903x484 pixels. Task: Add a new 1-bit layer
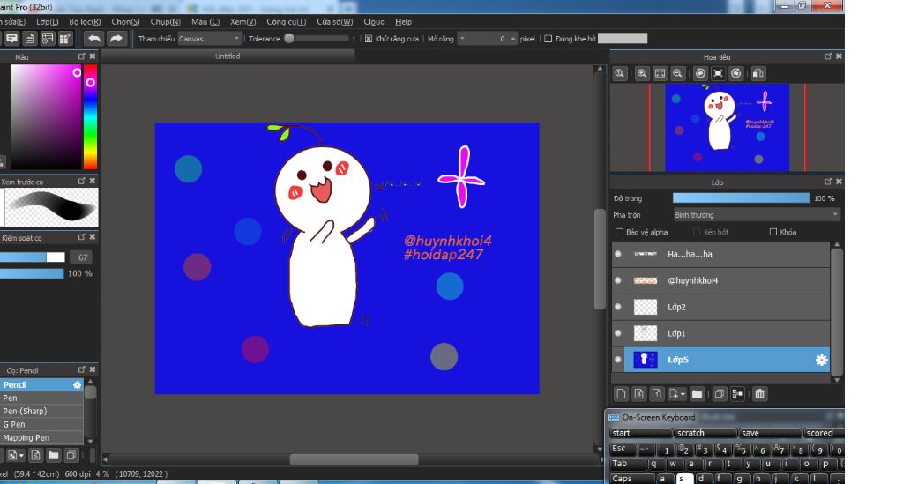(656, 394)
